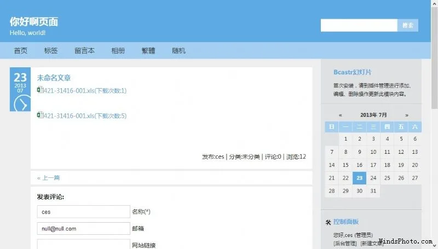The width and height of the screenshot is (438, 249).
Task: Click the 2013年 7月 calendar title
Action: (373, 115)
